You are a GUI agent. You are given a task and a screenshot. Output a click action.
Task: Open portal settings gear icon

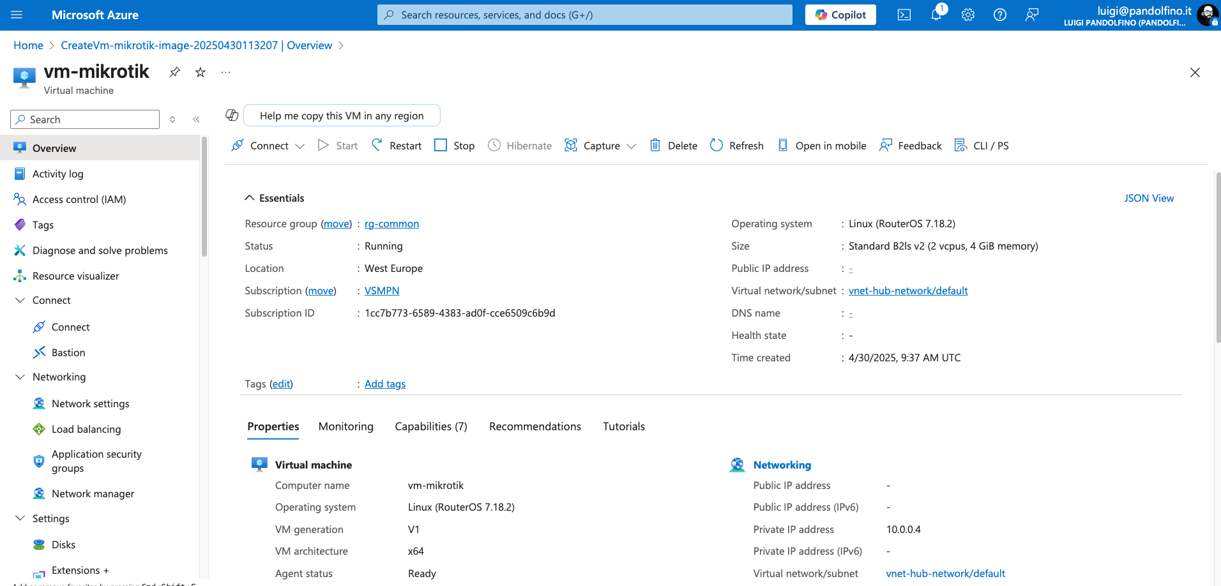click(x=968, y=15)
